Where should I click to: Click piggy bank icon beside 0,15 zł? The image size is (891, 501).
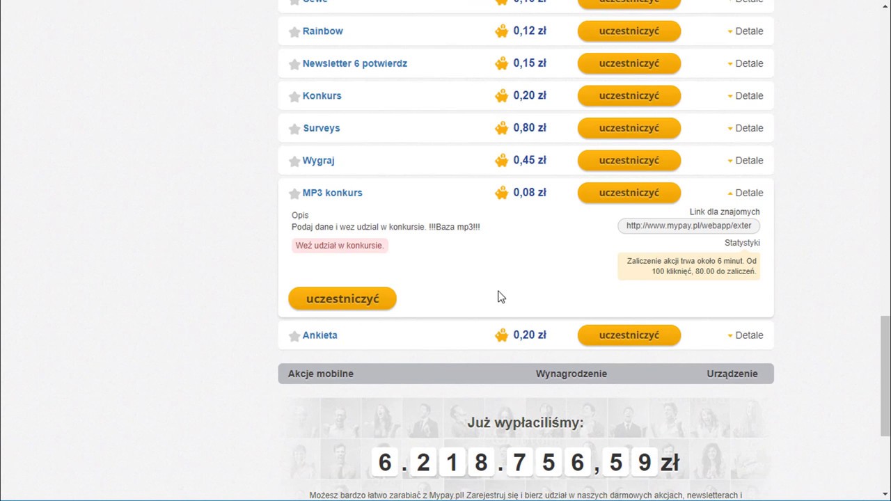tap(501, 63)
